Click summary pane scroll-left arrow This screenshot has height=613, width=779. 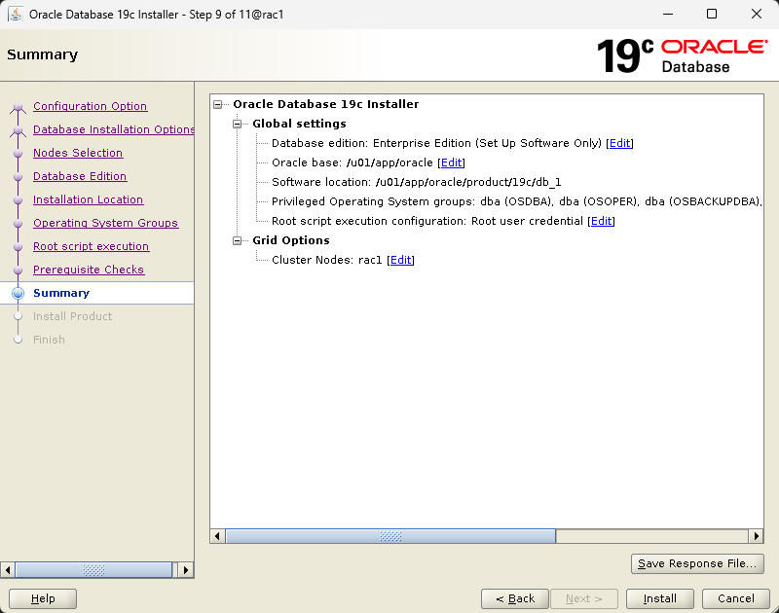[217, 536]
